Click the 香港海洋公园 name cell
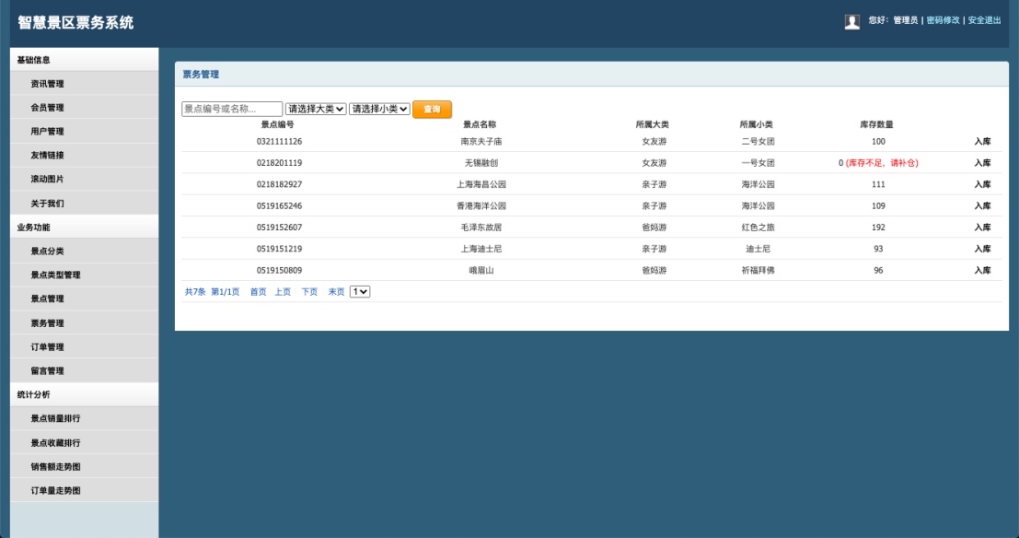Viewport: 1019px width, 538px height. coord(481,205)
